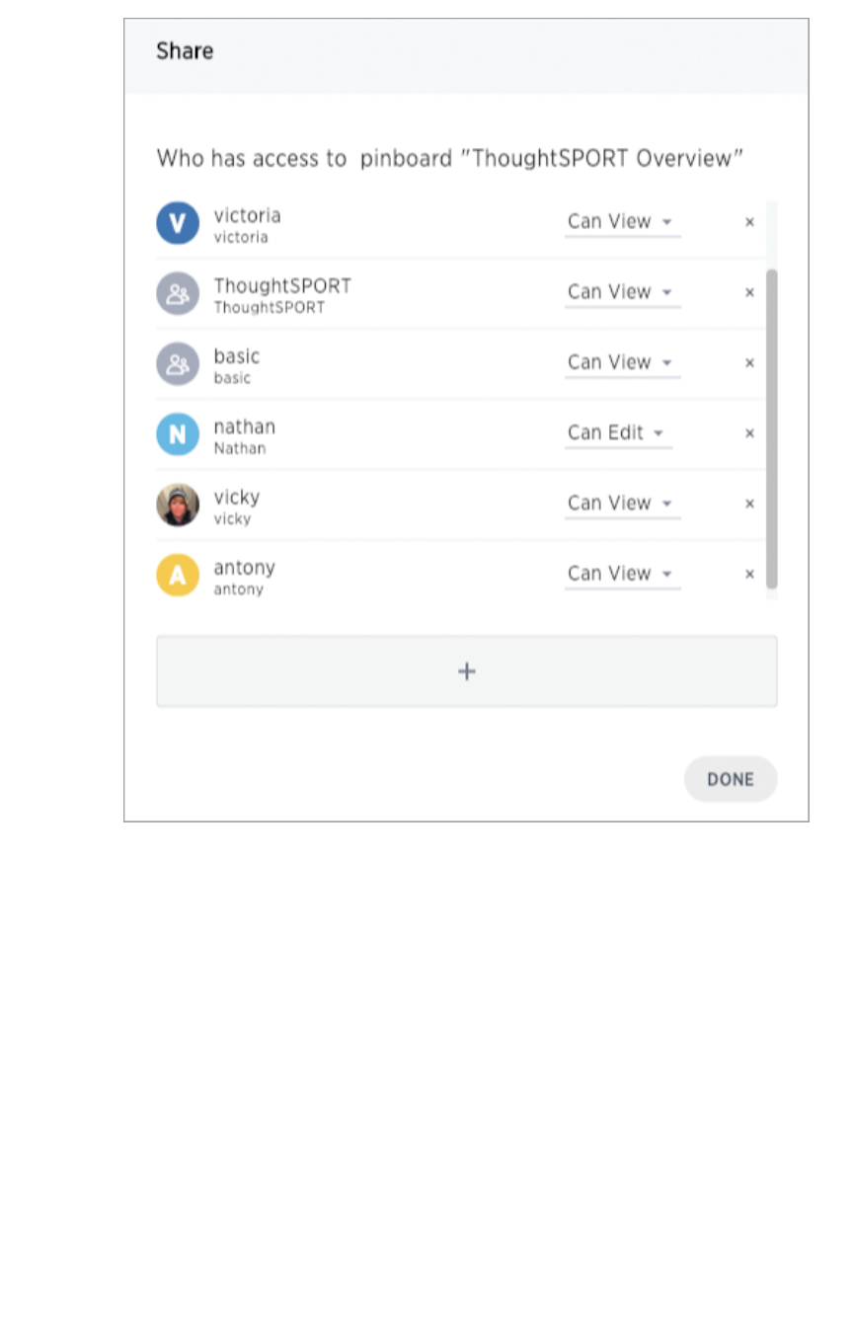Remove victoria's access with the x icon
This screenshot has height=1327, width=853.
(x=749, y=222)
